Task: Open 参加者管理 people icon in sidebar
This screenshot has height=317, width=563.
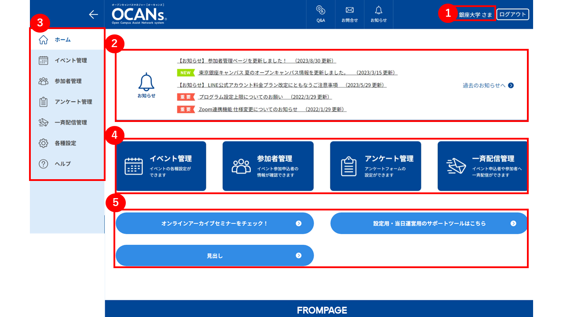Action: (x=44, y=81)
